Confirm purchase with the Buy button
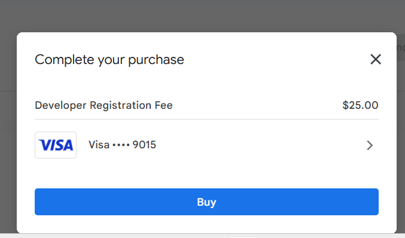Screen dimensions: 405x238 pos(206,202)
